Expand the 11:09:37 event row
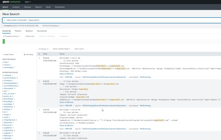The image size is (221, 140). [39, 58]
